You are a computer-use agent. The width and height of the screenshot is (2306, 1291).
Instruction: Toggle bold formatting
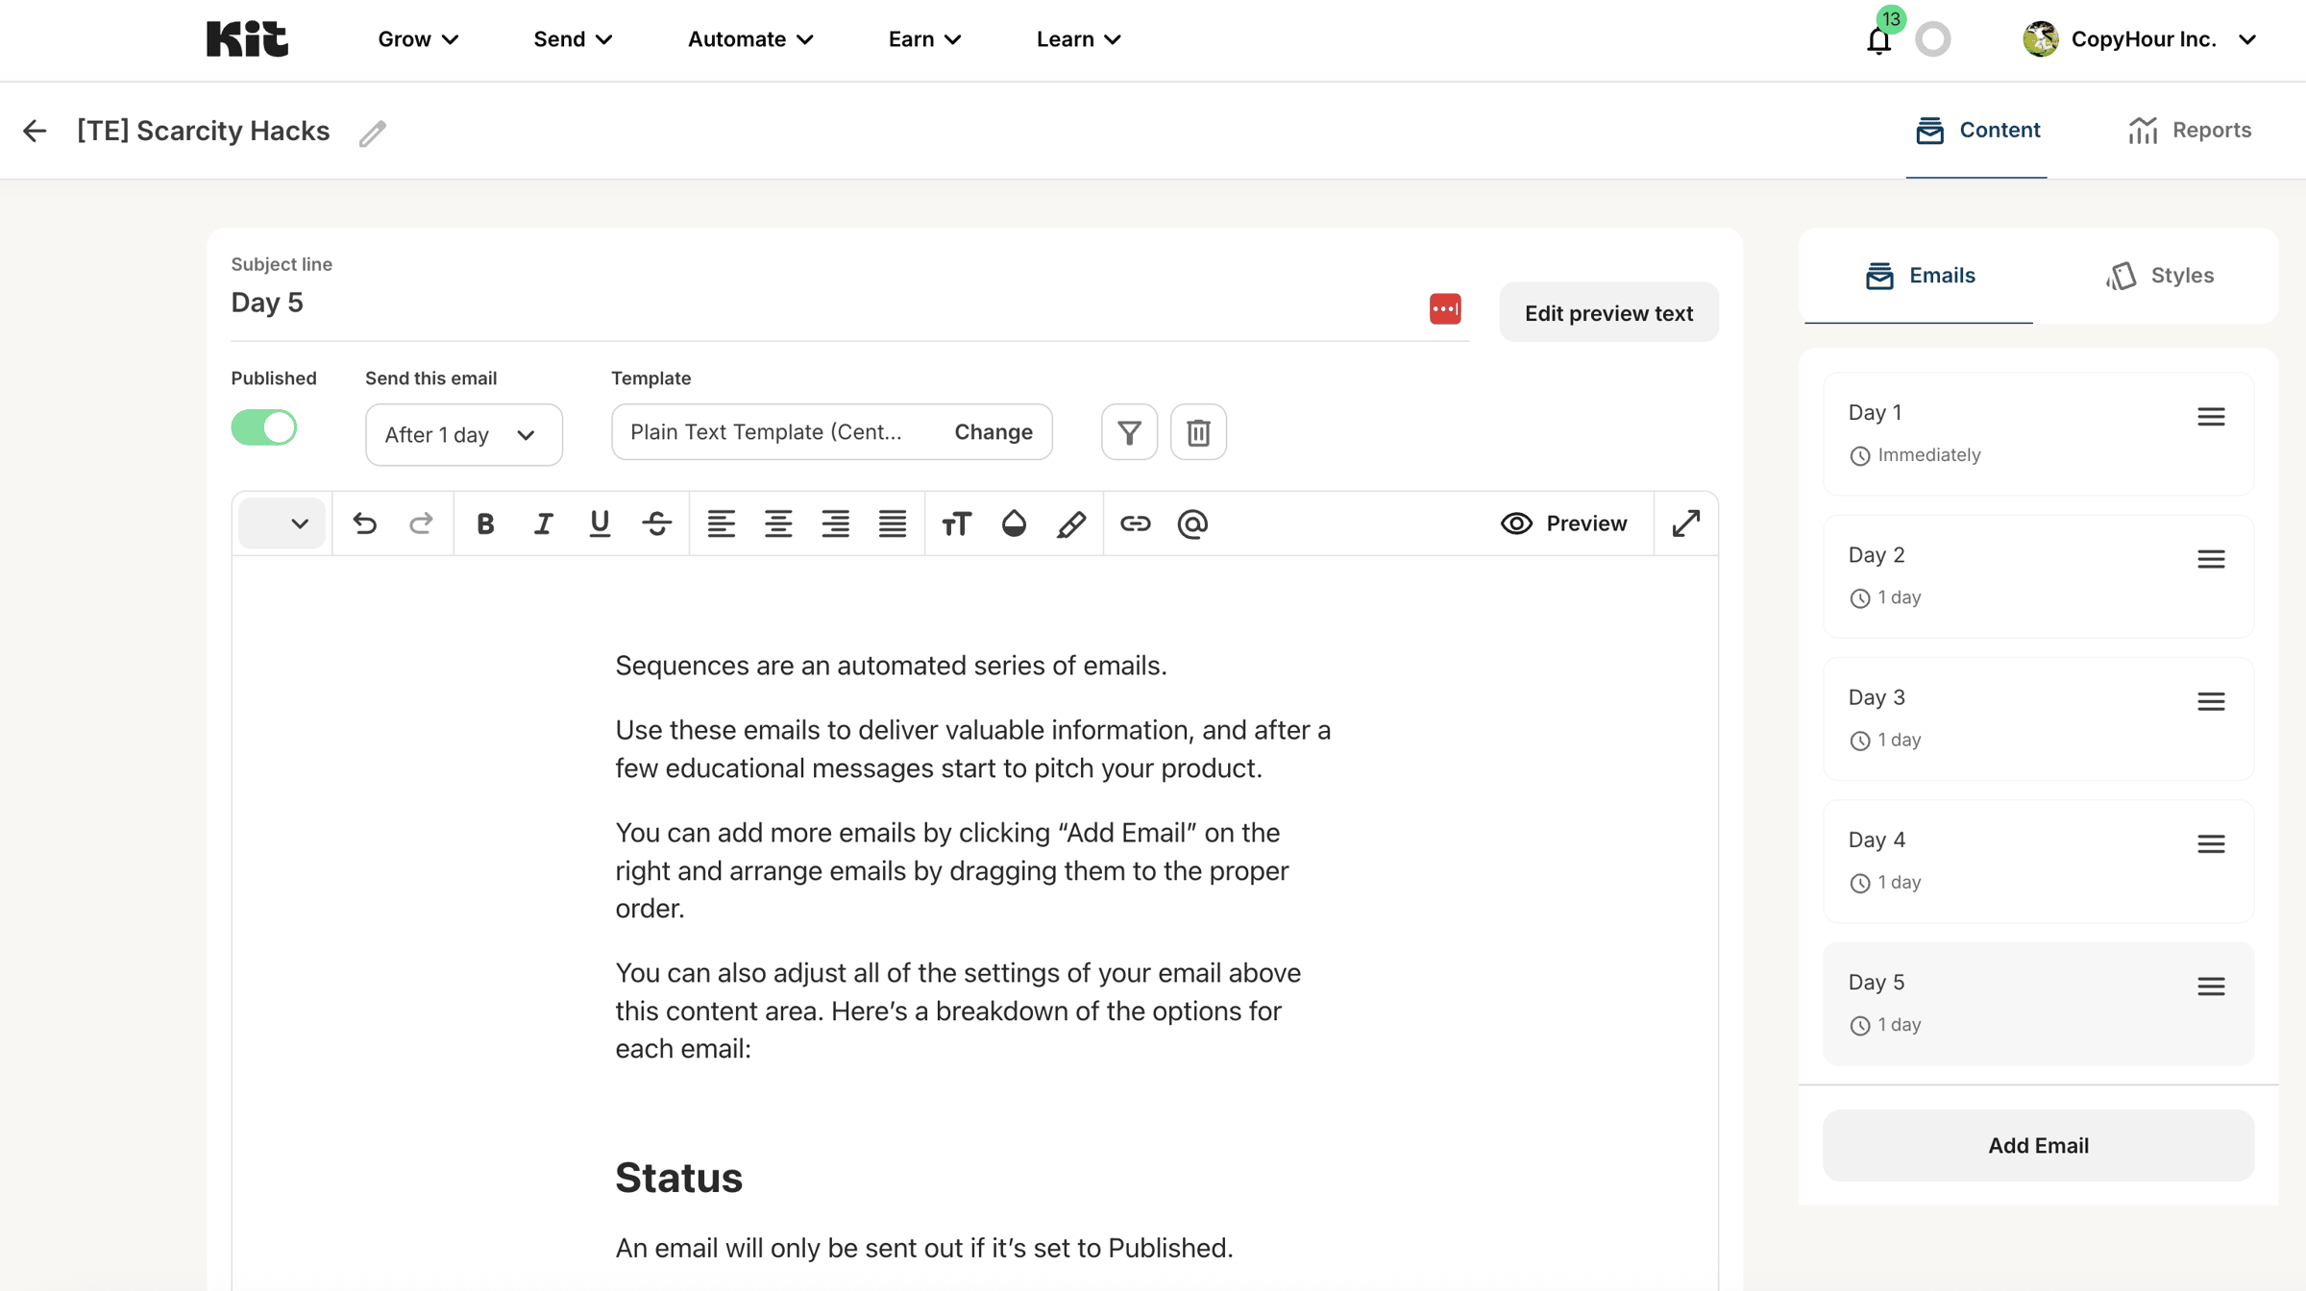coord(485,524)
